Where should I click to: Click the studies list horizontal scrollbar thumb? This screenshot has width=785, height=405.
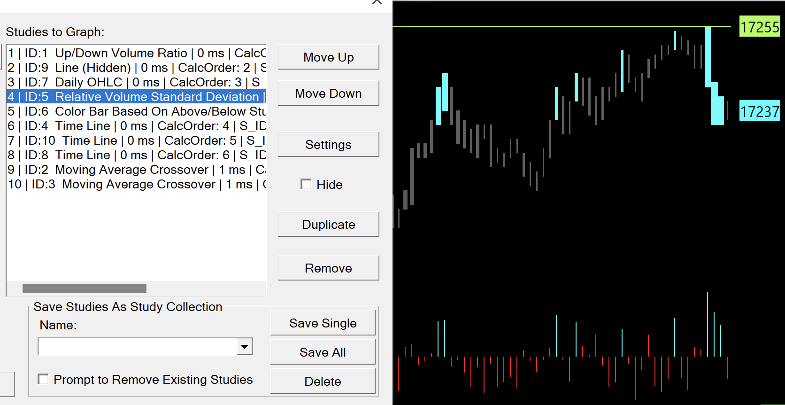click(85, 288)
